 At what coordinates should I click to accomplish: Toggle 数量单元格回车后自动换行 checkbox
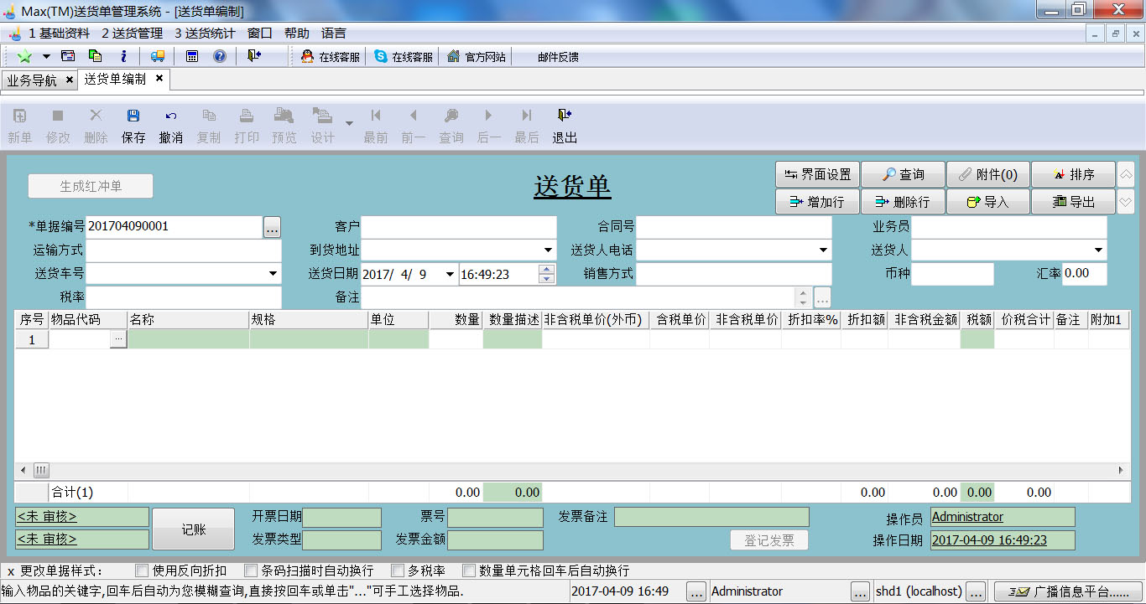click(x=468, y=570)
